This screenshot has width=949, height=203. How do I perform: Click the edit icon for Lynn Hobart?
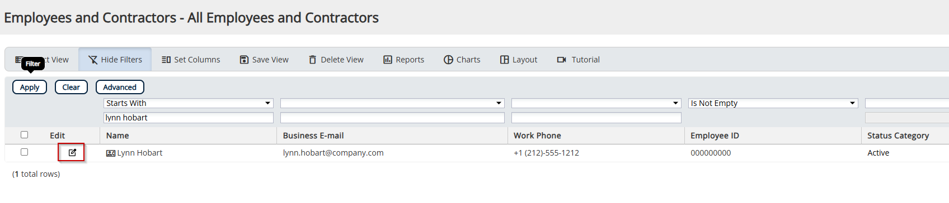click(72, 152)
